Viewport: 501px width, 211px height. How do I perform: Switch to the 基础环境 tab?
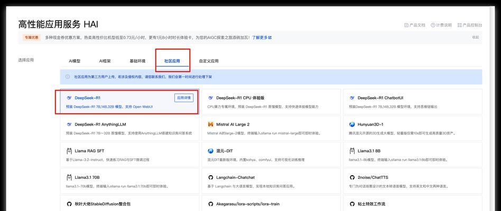pyautogui.click(x=137, y=61)
